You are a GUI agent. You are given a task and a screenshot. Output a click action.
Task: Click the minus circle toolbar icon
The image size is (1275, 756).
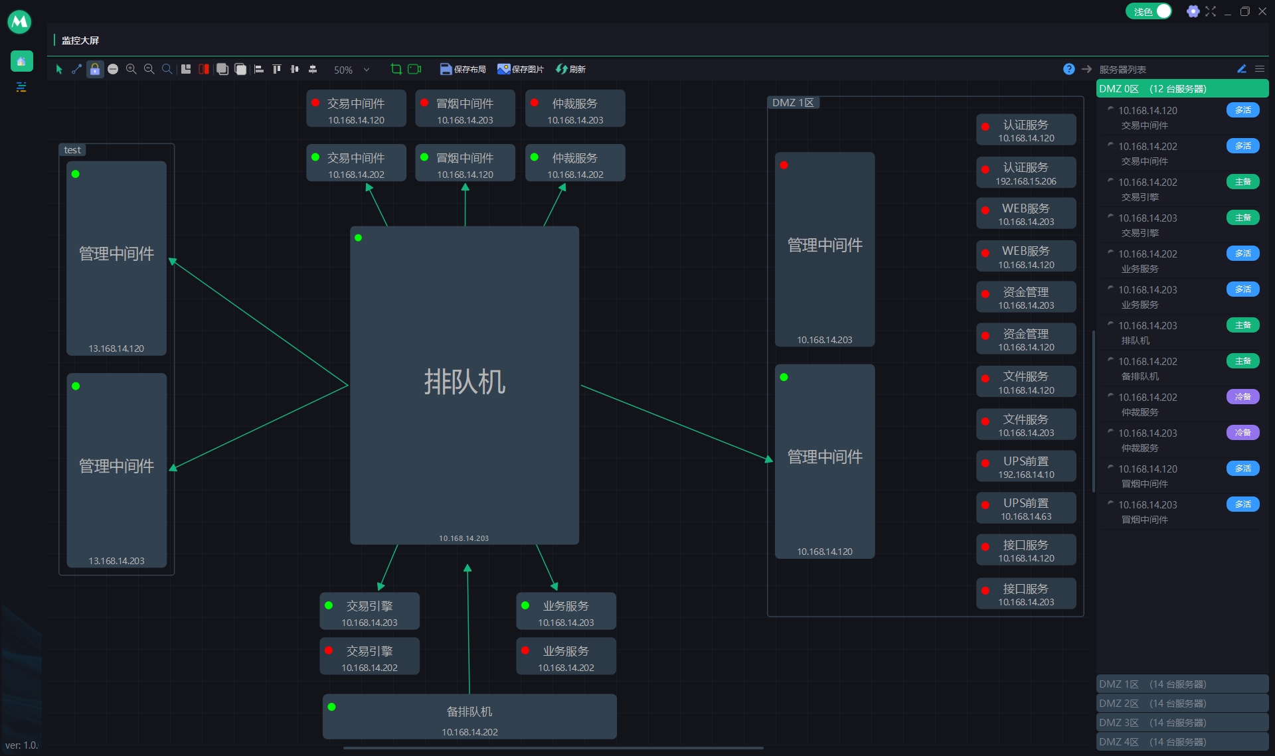click(113, 69)
